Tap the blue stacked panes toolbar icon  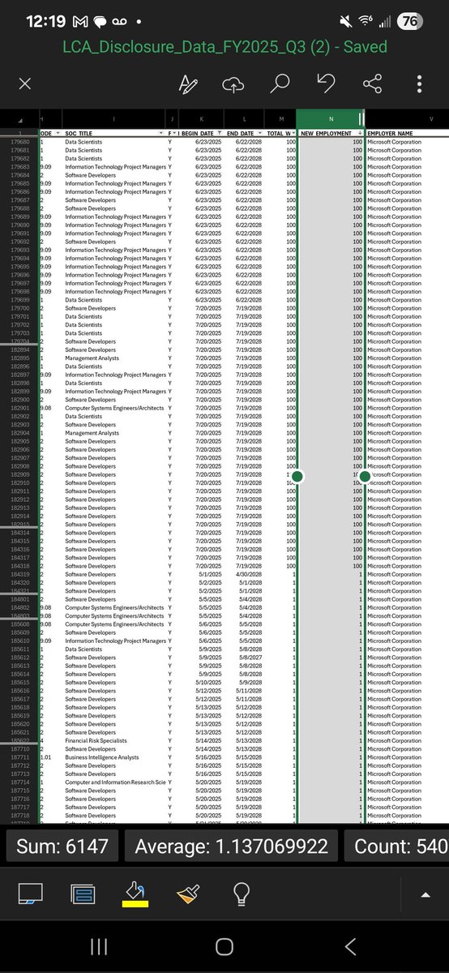[x=83, y=894]
